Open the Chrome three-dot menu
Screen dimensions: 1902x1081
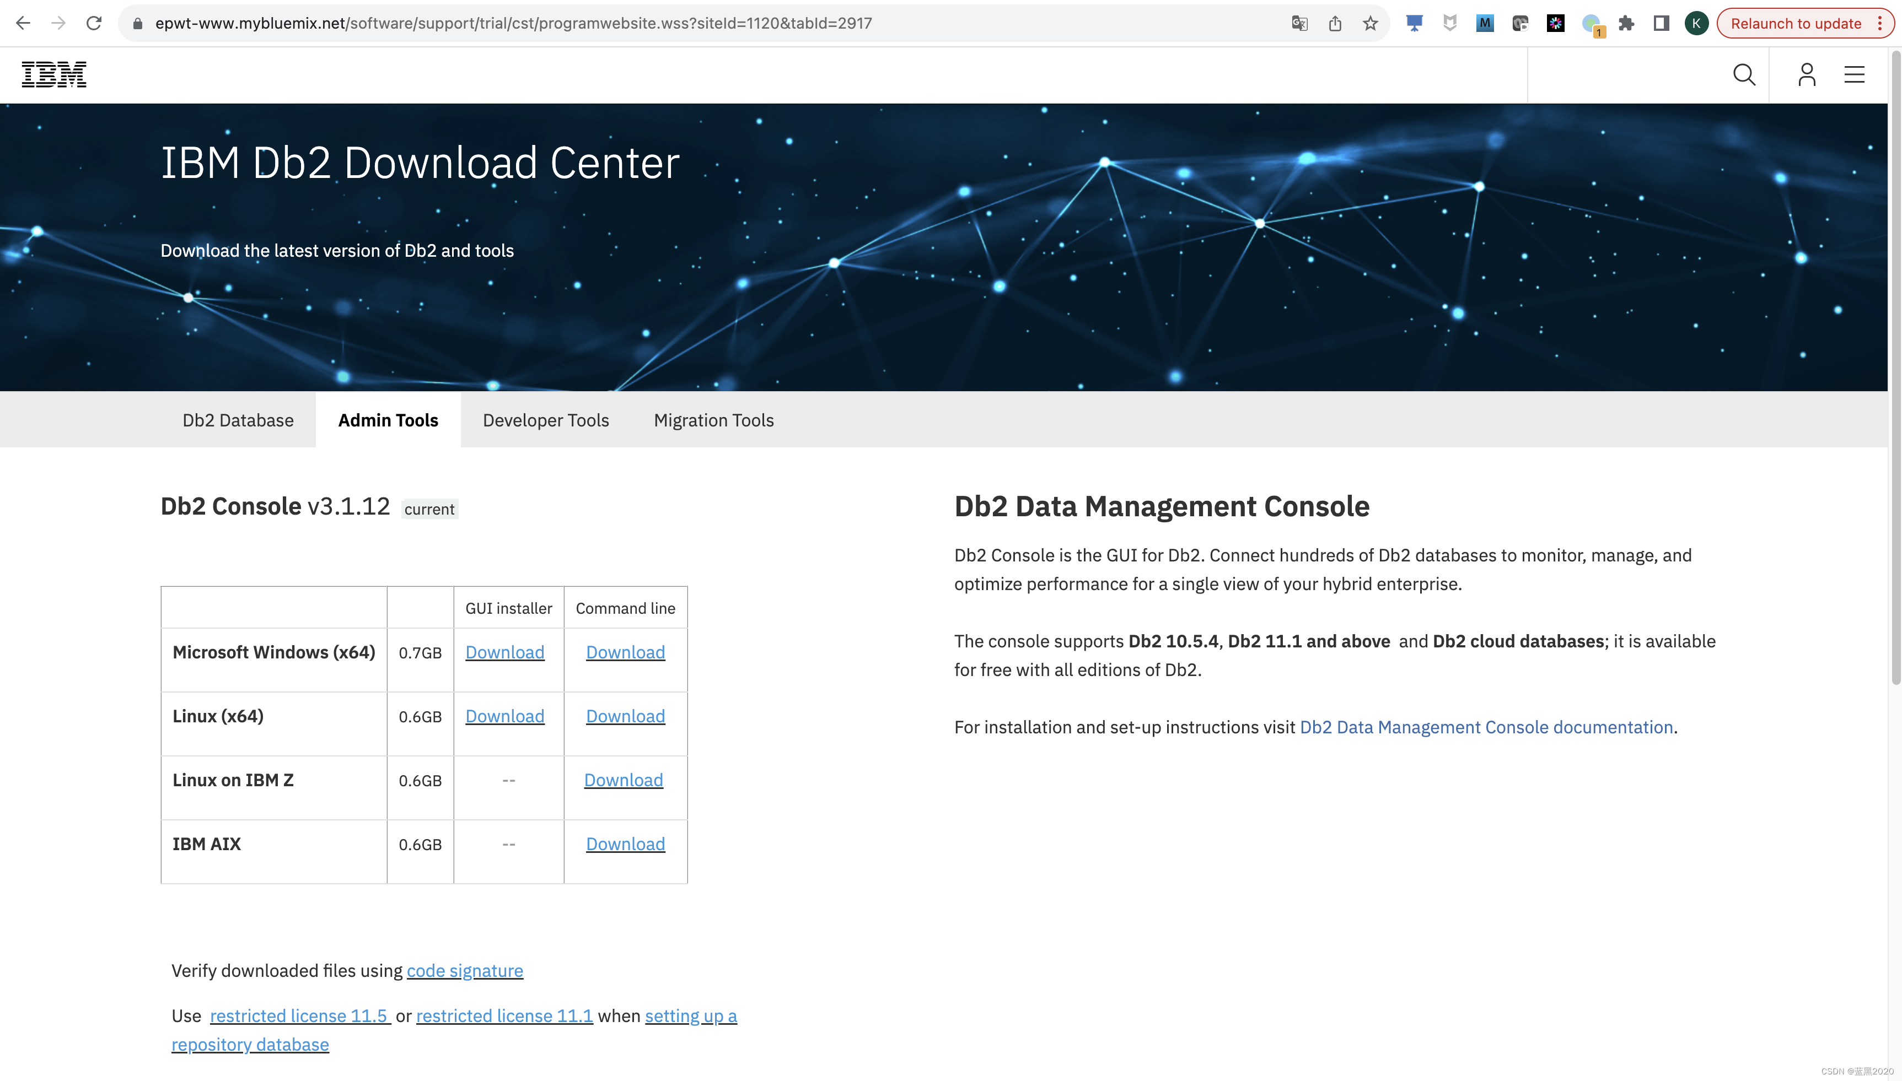coord(1880,23)
